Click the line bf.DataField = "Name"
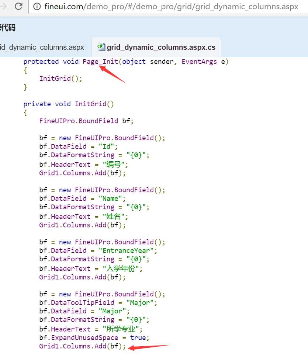 click(x=82, y=199)
